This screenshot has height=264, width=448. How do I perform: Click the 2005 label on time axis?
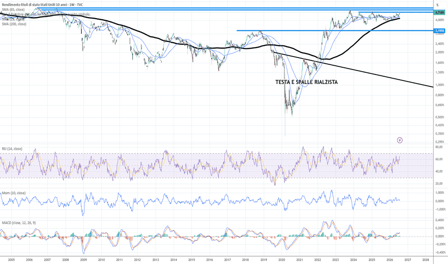click(12, 260)
